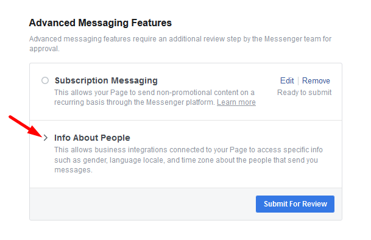
Task: Click the additional review step description paragraph
Action: click(180, 43)
